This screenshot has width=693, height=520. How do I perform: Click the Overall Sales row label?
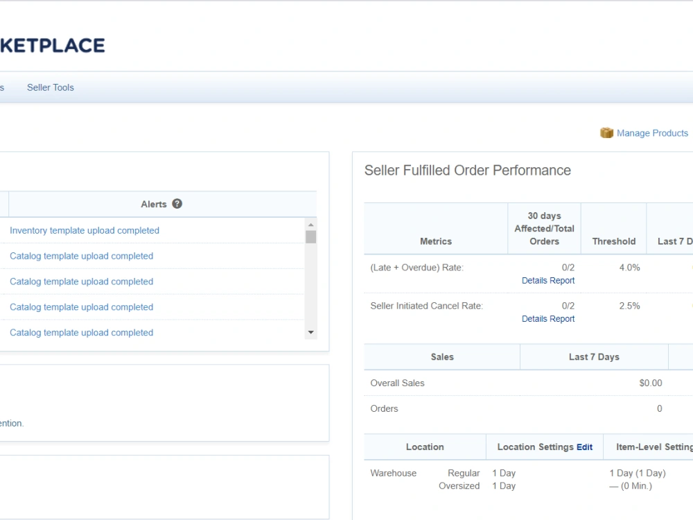(x=397, y=383)
